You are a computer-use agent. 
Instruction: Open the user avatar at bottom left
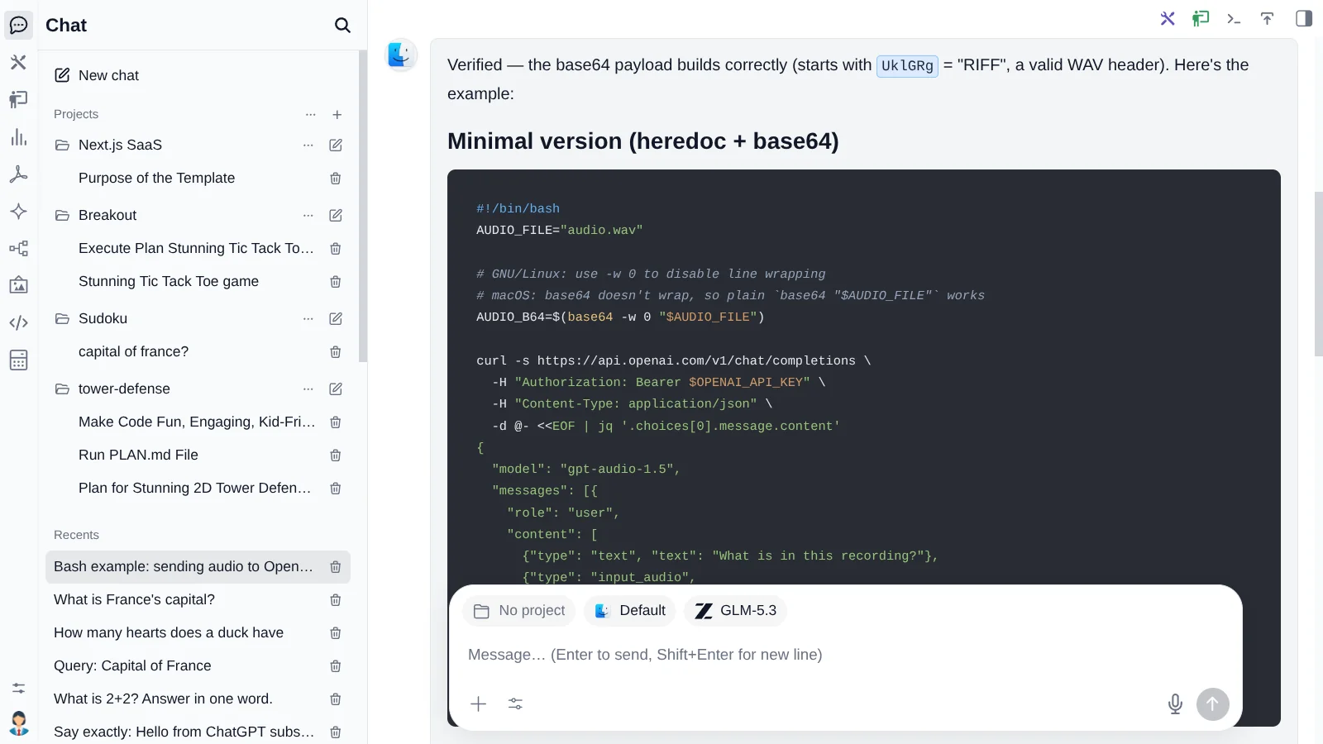[18, 723]
